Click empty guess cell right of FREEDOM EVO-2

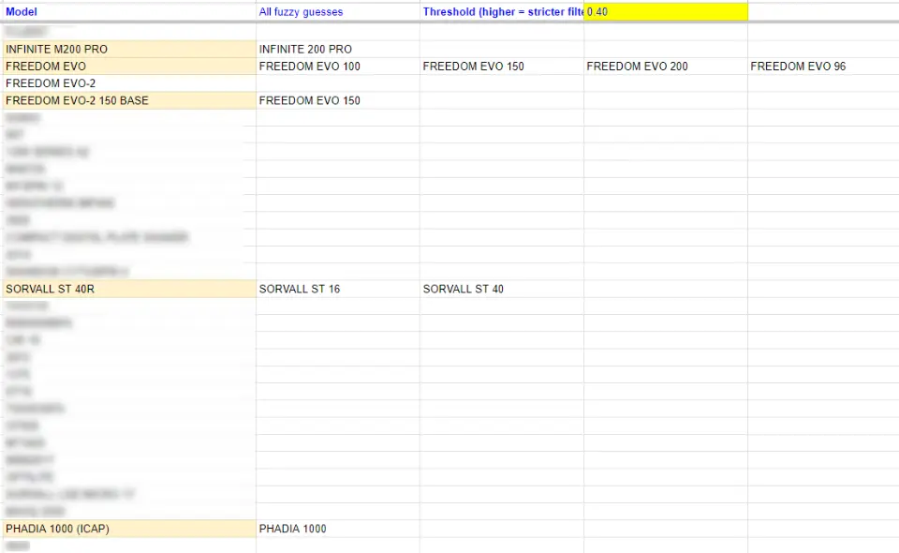coord(337,83)
